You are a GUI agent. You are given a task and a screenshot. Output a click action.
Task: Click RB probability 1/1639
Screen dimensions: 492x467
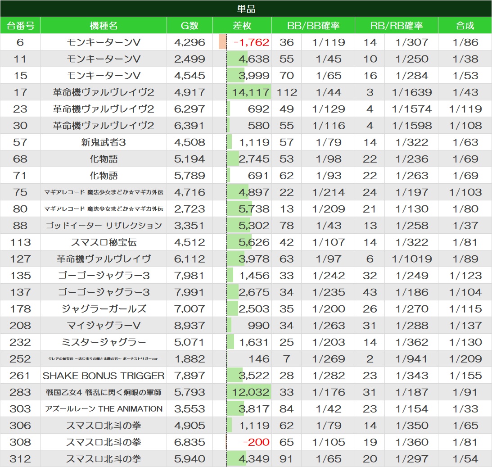412,92
